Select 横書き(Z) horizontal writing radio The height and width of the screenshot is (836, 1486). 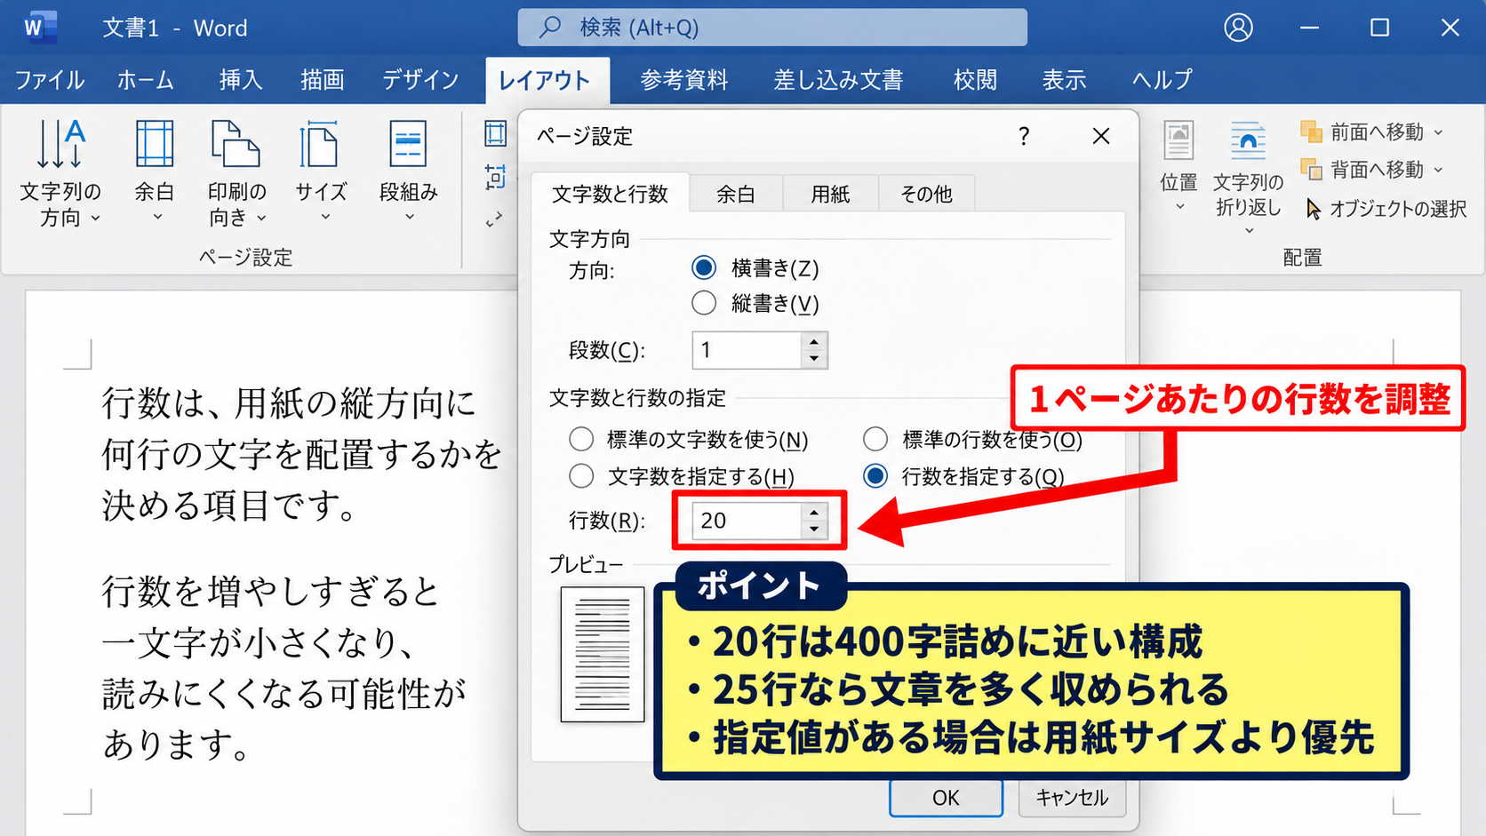pyautogui.click(x=704, y=267)
